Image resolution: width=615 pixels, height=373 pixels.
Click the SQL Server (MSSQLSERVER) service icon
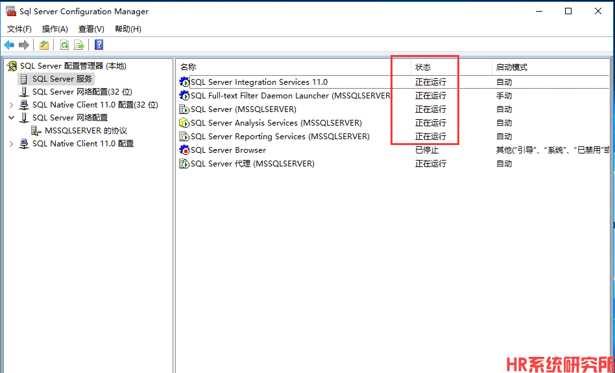coord(184,109)
